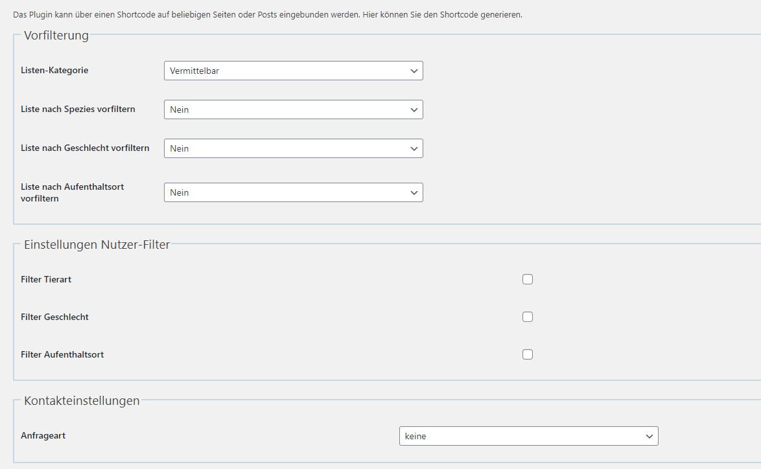Click the Anfrageart label
The width and height of the screenshot is (761, 469).
coord(43,435)
